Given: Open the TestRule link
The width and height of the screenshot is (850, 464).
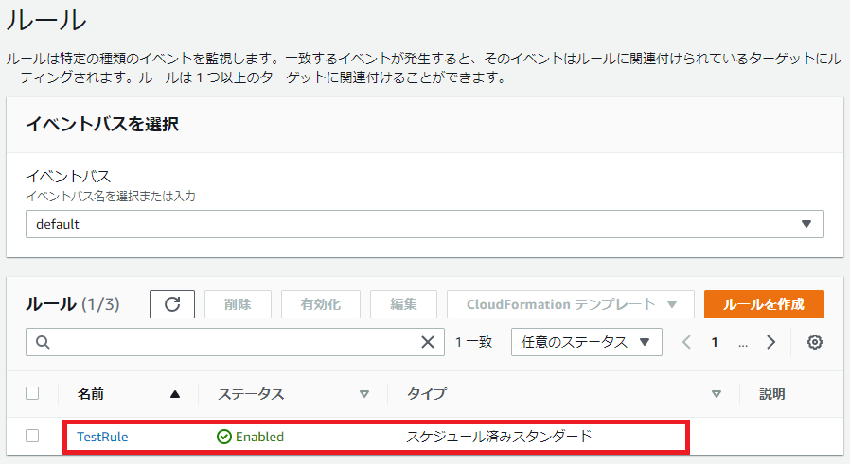Looking at the screenshot, I should 102,437.
